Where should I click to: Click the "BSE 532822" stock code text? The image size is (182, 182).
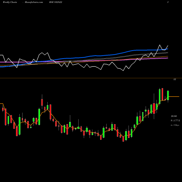tap(56, 2)
